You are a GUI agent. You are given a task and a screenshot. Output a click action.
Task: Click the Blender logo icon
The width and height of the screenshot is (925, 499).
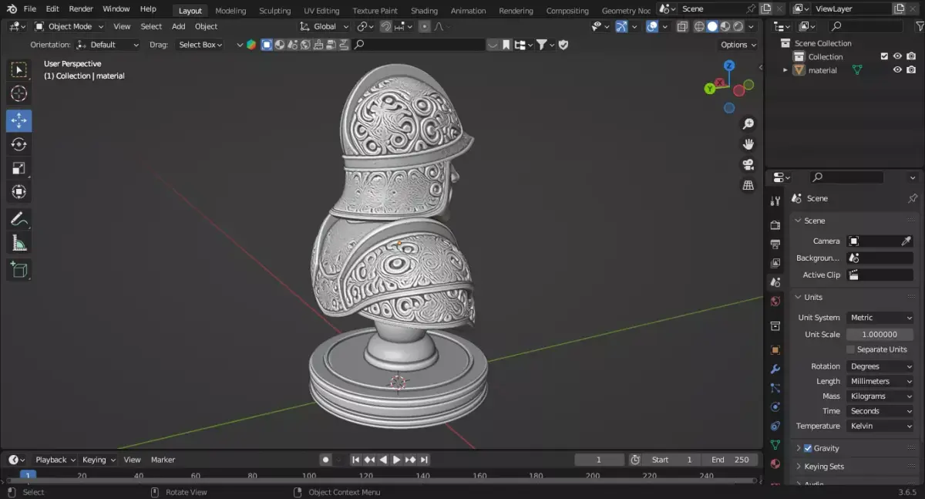click(11, 8)
